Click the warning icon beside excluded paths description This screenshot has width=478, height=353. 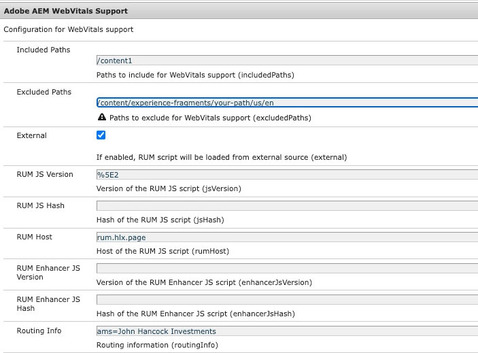(x=101, y=117)
